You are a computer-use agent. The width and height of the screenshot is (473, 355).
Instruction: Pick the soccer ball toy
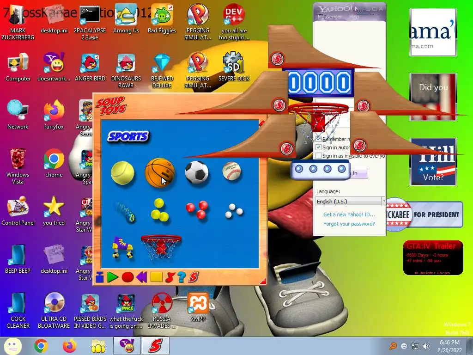coord(197,172)
